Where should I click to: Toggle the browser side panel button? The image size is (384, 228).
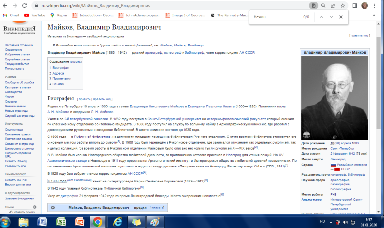point(355,5)
